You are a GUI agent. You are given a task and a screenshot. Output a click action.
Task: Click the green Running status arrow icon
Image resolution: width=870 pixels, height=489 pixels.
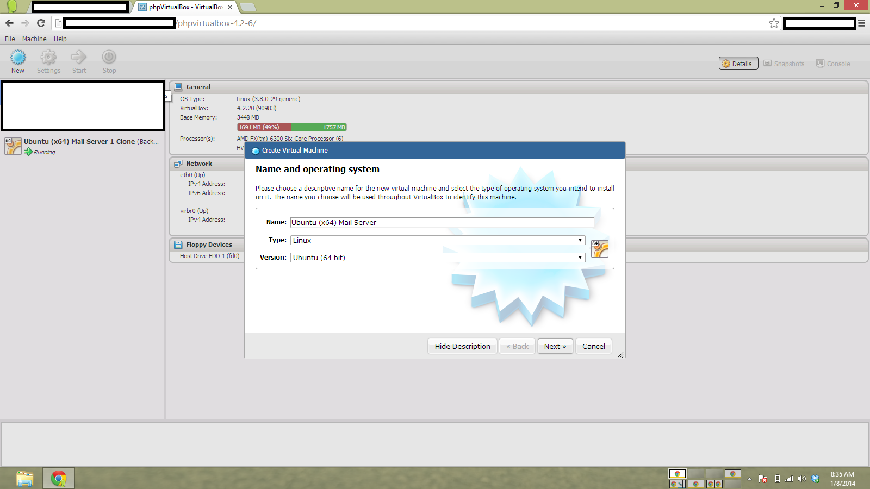28,152
